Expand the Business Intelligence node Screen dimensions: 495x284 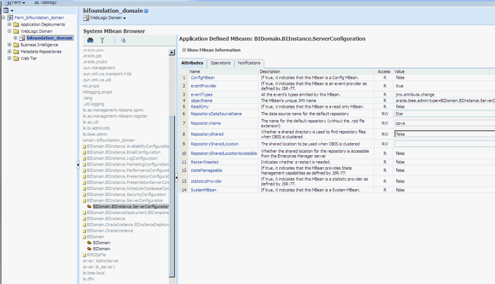point(9,45)
